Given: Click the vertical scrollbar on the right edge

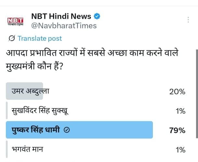Looking at the screenshot, I should [x=196, y=97].
